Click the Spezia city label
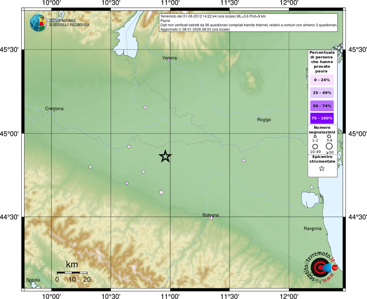 click(33, 280)
